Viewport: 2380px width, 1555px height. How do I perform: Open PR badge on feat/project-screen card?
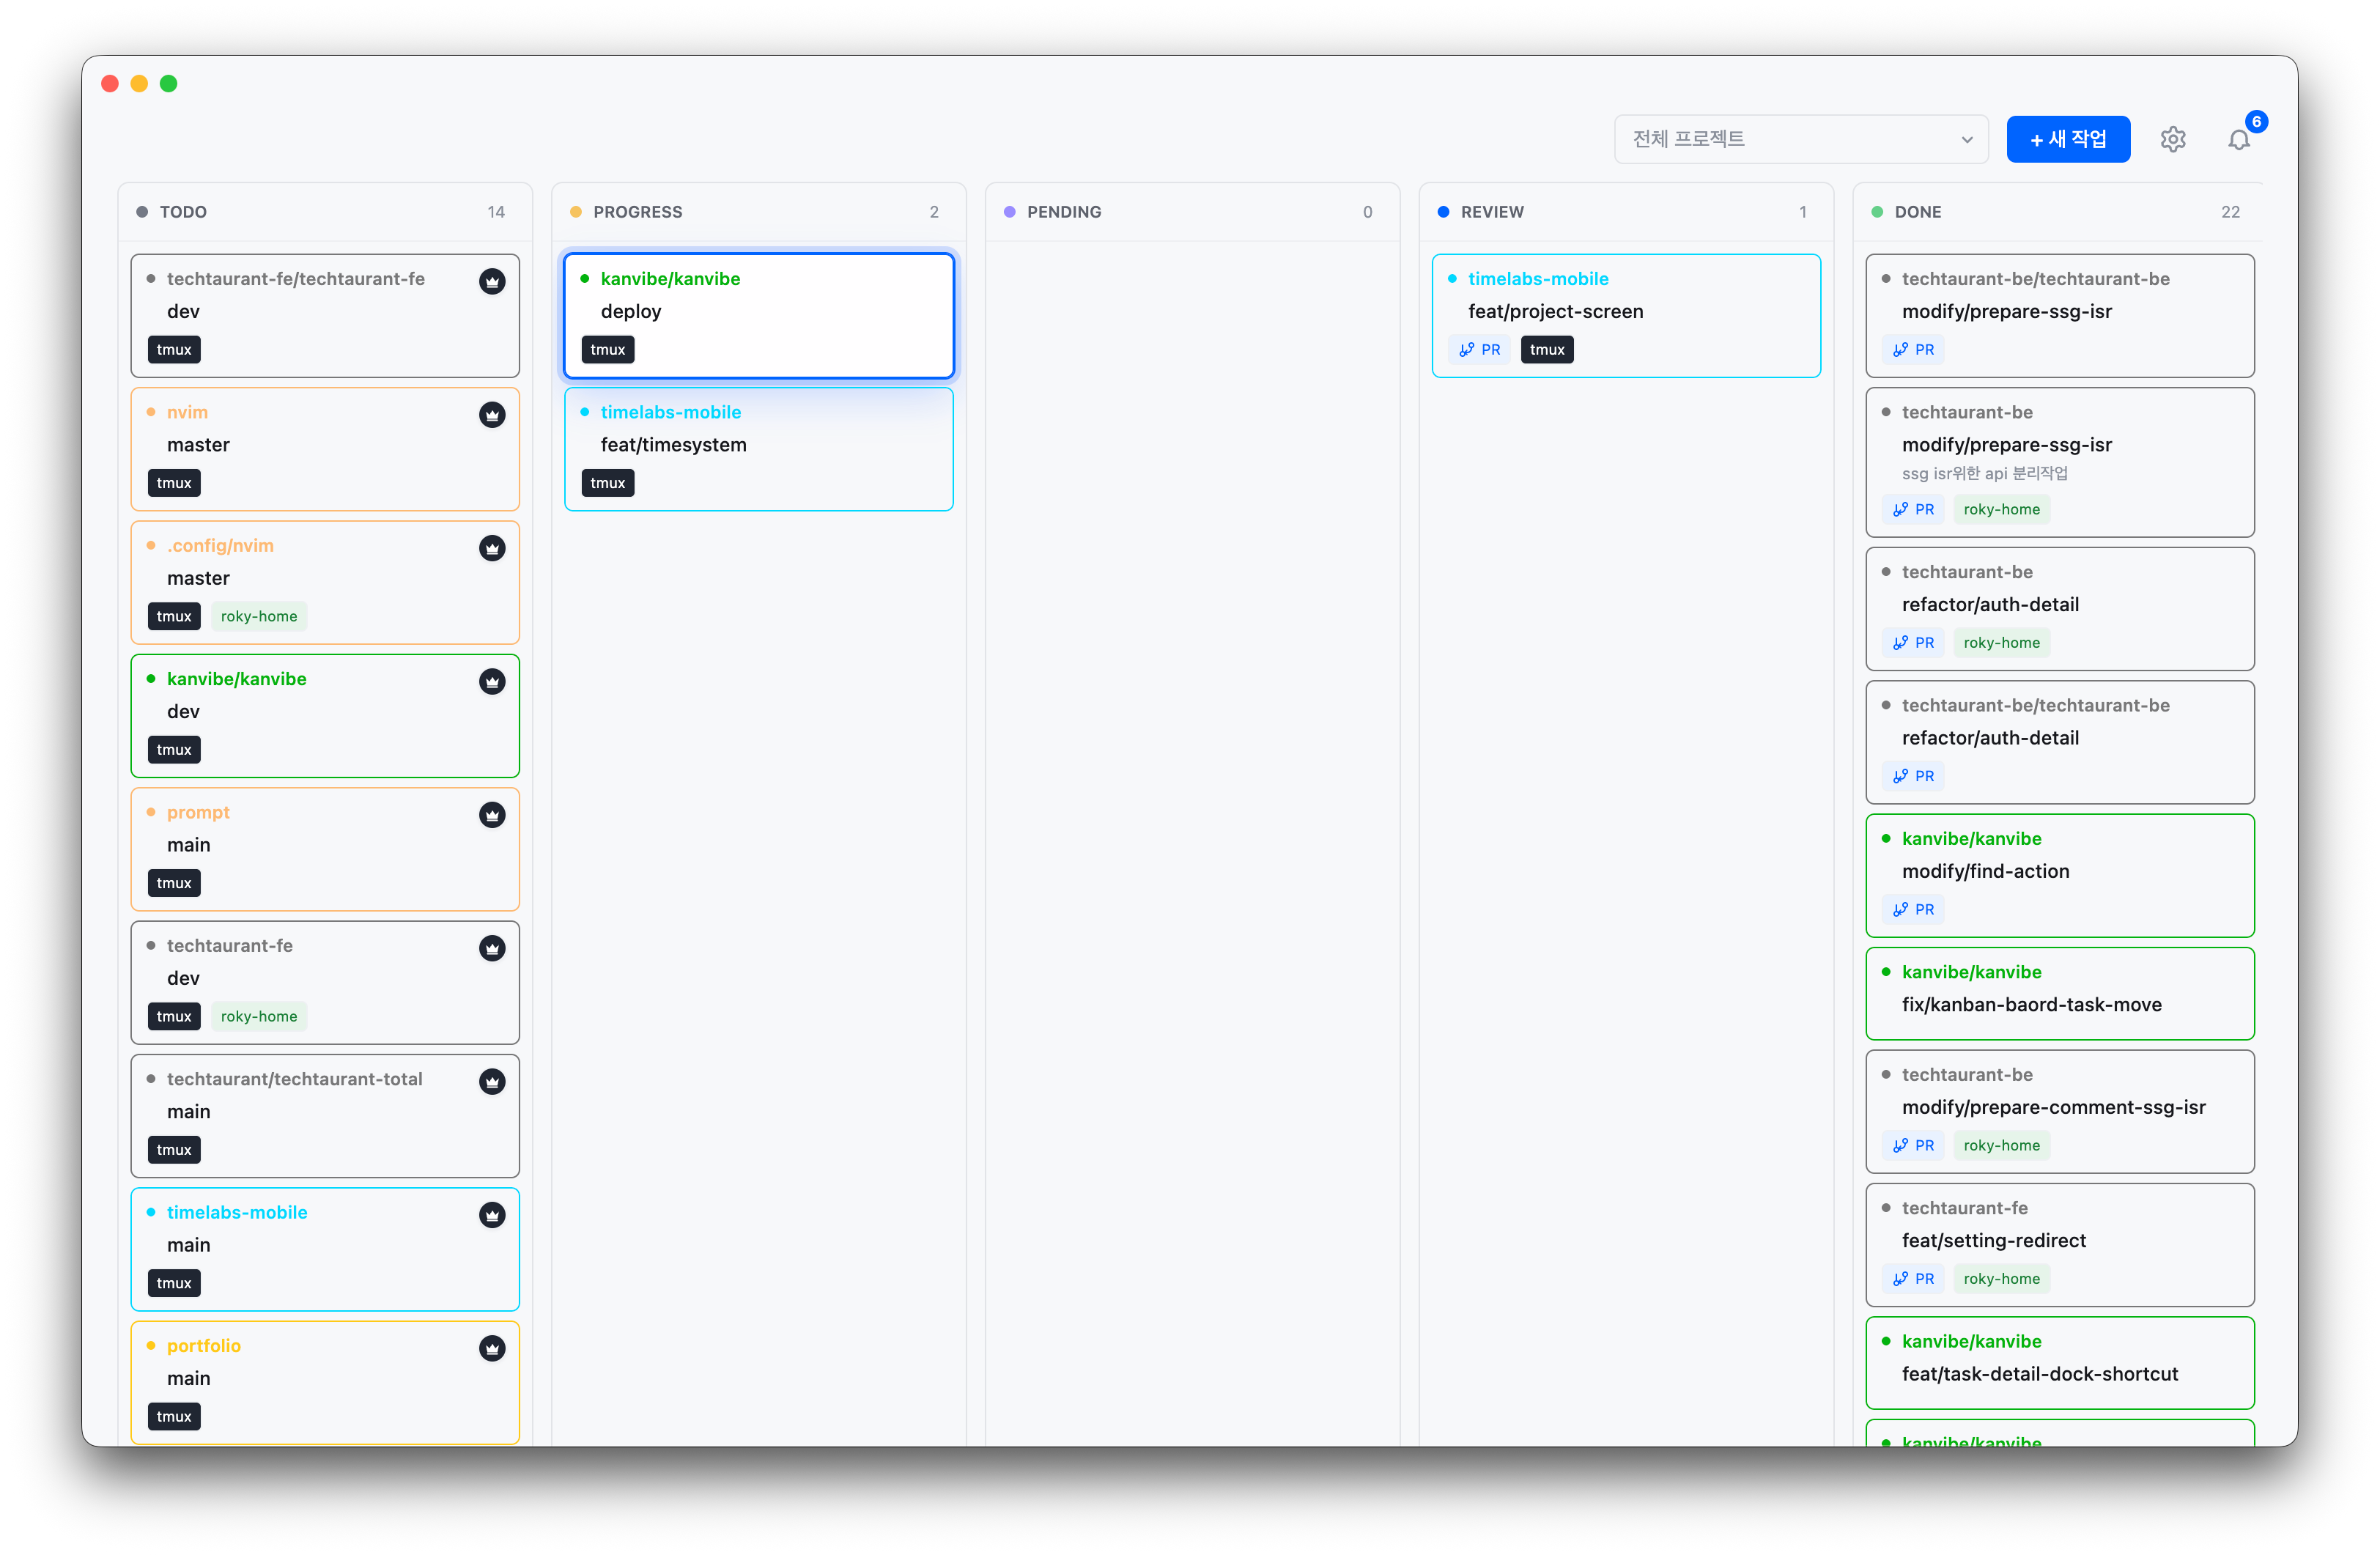click(x=1479, y=349)
